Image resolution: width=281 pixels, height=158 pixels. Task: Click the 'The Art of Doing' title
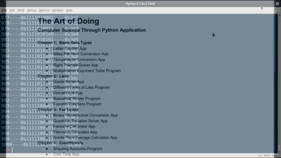(x=68, y=21)
